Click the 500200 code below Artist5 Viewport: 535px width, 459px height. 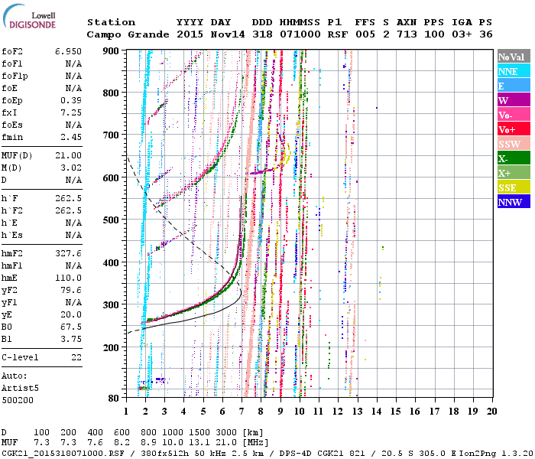[18, 400]
